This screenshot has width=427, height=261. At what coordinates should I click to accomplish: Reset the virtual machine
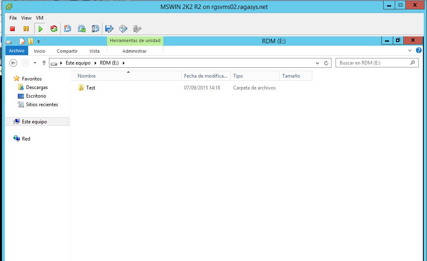click(53, 29)
